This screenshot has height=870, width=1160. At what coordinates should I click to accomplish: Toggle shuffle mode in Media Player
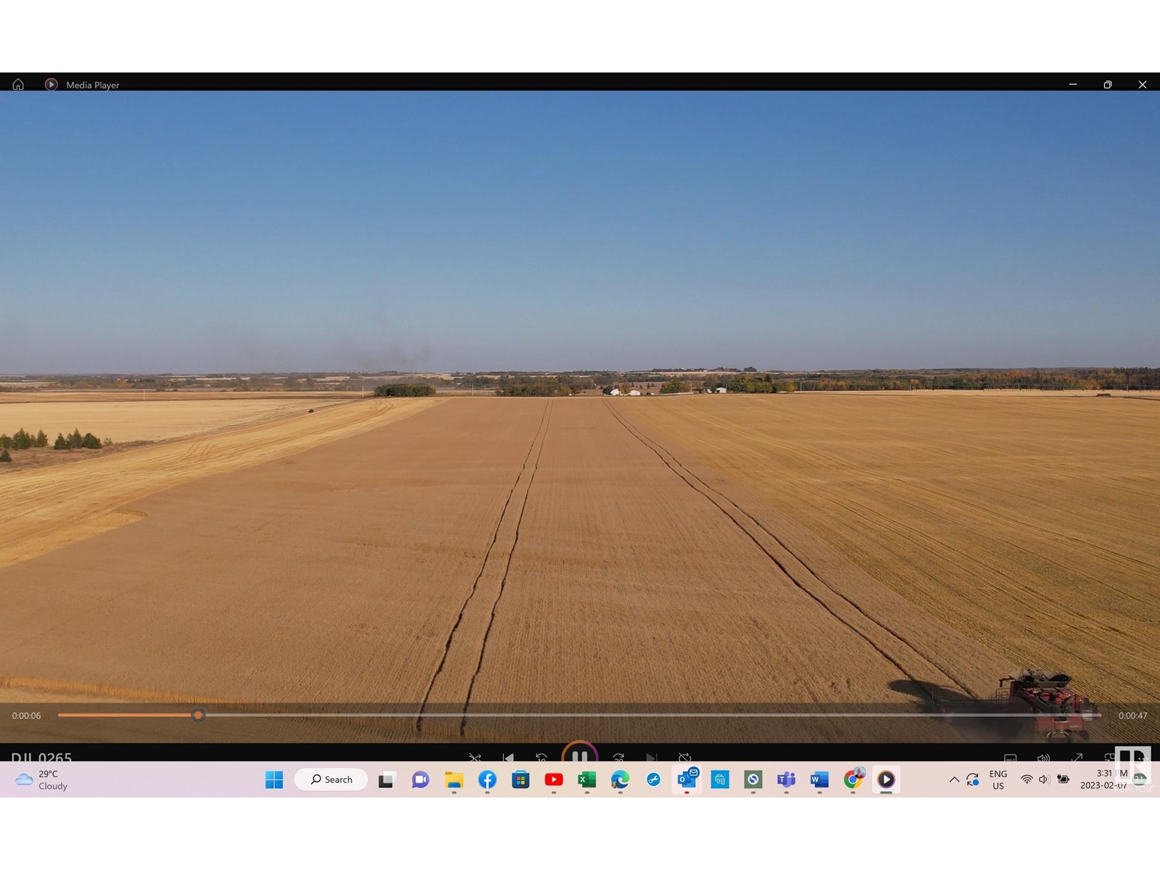coord(475,758)
